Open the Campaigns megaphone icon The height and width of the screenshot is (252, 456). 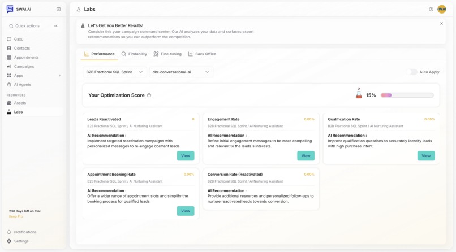pyautogui.click(x=9, y=66)
